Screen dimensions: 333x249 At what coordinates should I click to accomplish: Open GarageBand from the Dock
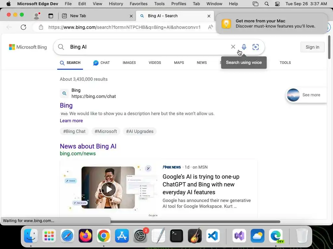coord(195,236)
